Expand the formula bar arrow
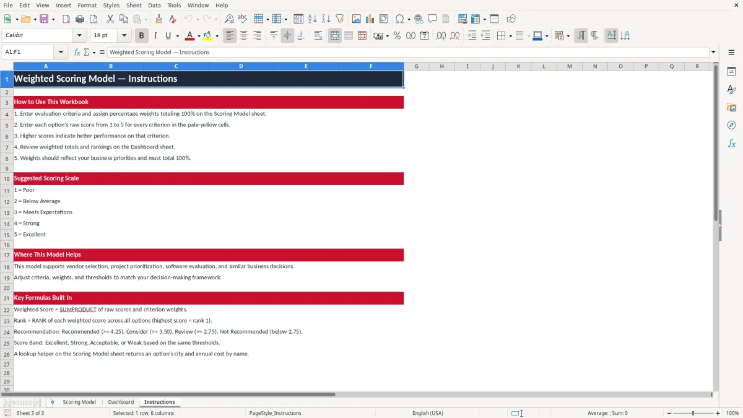Image resolution: width=743 pixels, height=418 pixels. (x=713, y=52)
